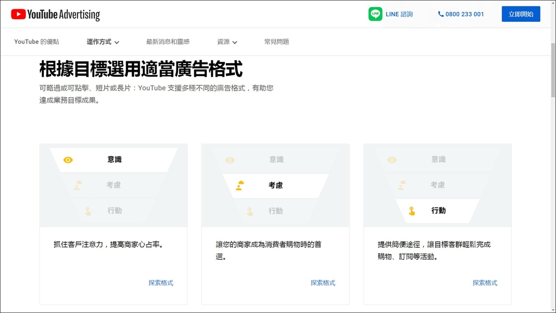
Task: Select the highlighted 意識 funnel stage
Action: [x=113, y=160]
